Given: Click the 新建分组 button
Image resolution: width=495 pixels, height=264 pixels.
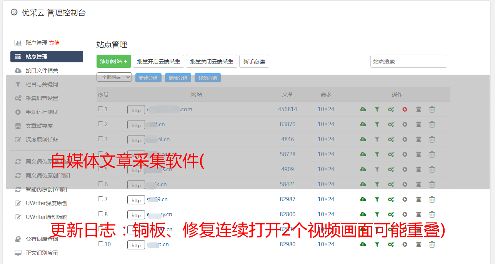Looking at the screenshot, I should pos(148,78).
